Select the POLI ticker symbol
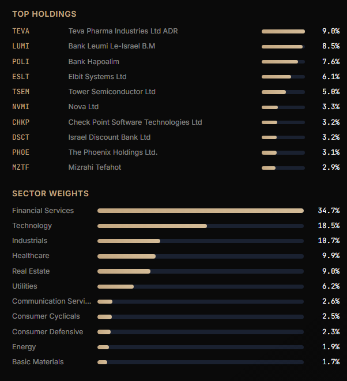The image size is (347, 381). [x=21, y=61]
